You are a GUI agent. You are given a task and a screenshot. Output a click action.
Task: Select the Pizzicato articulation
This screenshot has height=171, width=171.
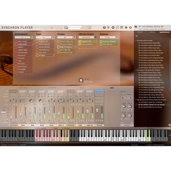(24, 64)
